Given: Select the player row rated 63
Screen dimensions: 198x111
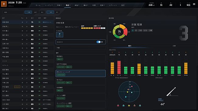Looking at the screenshot, I should click(x=28, y=78).
